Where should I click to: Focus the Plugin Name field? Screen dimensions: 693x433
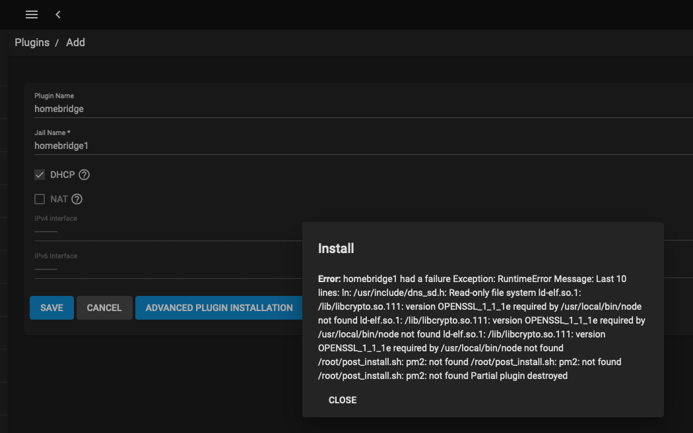coord(363,109)
